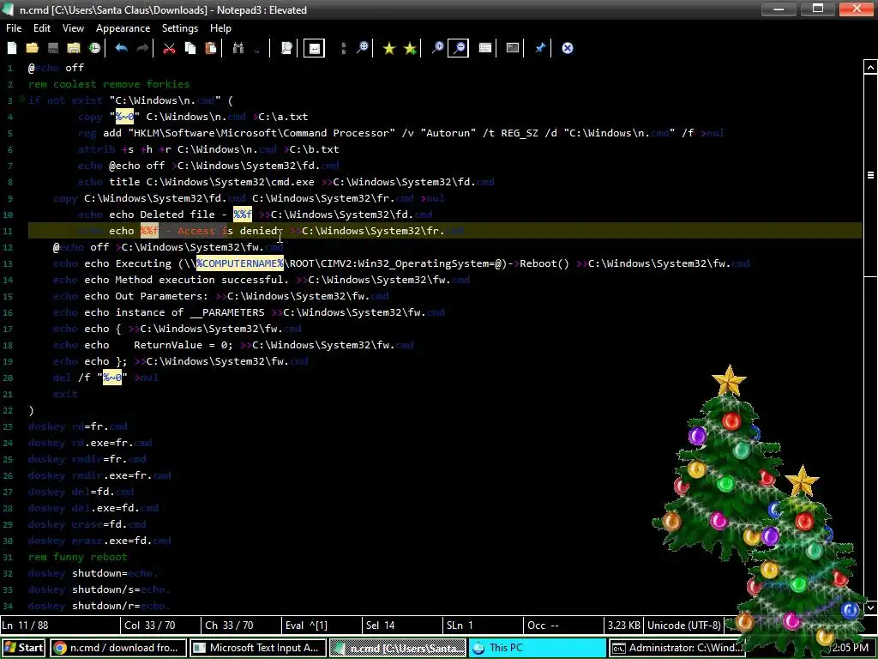Open the Settings menu

click(x=180, y=28)
